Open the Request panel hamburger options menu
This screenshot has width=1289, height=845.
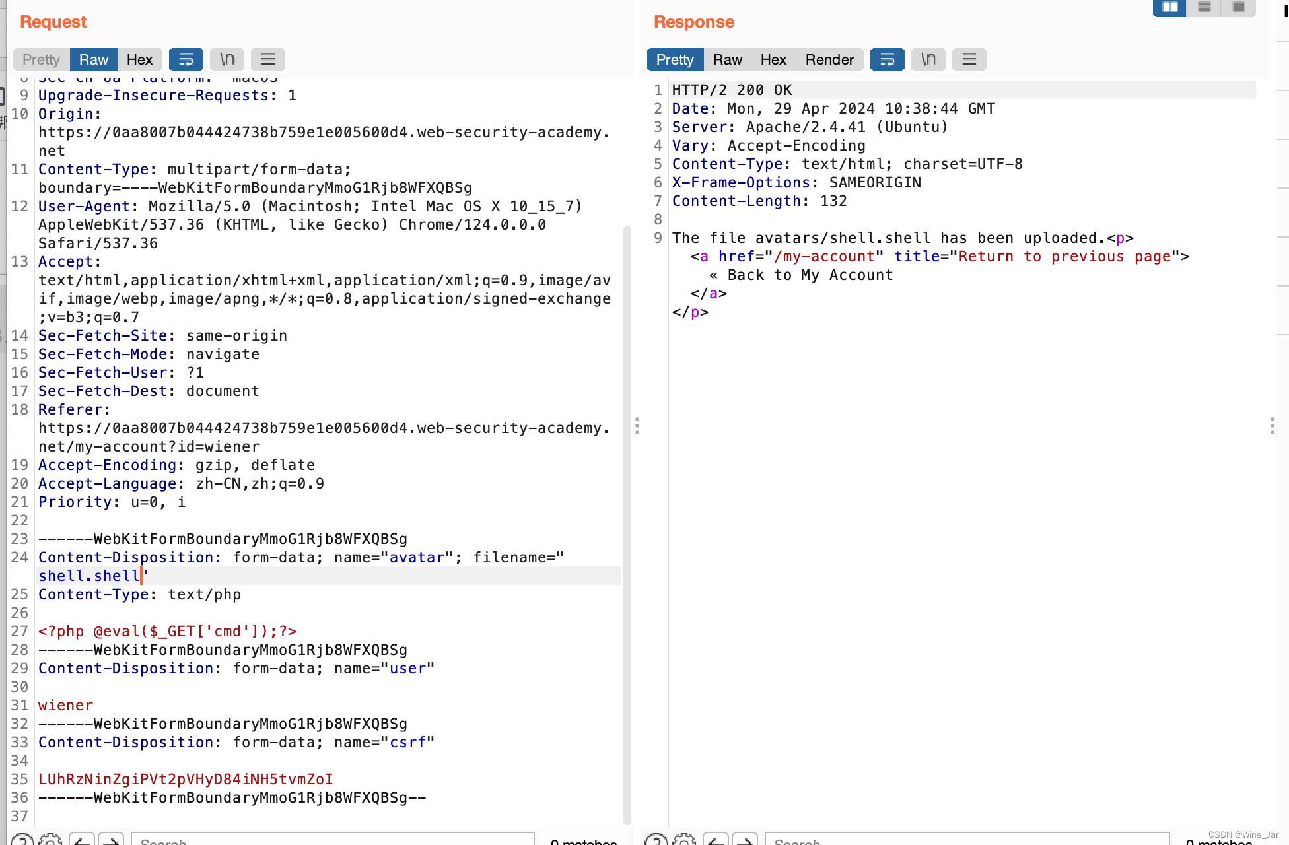268,59
